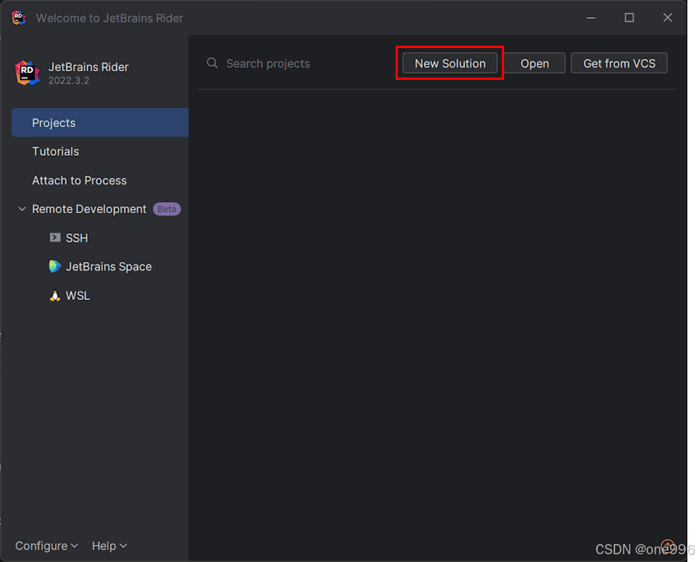
Task: Open JetBrains Space entry
Action: pyautogui.click(x=109, y=267)
